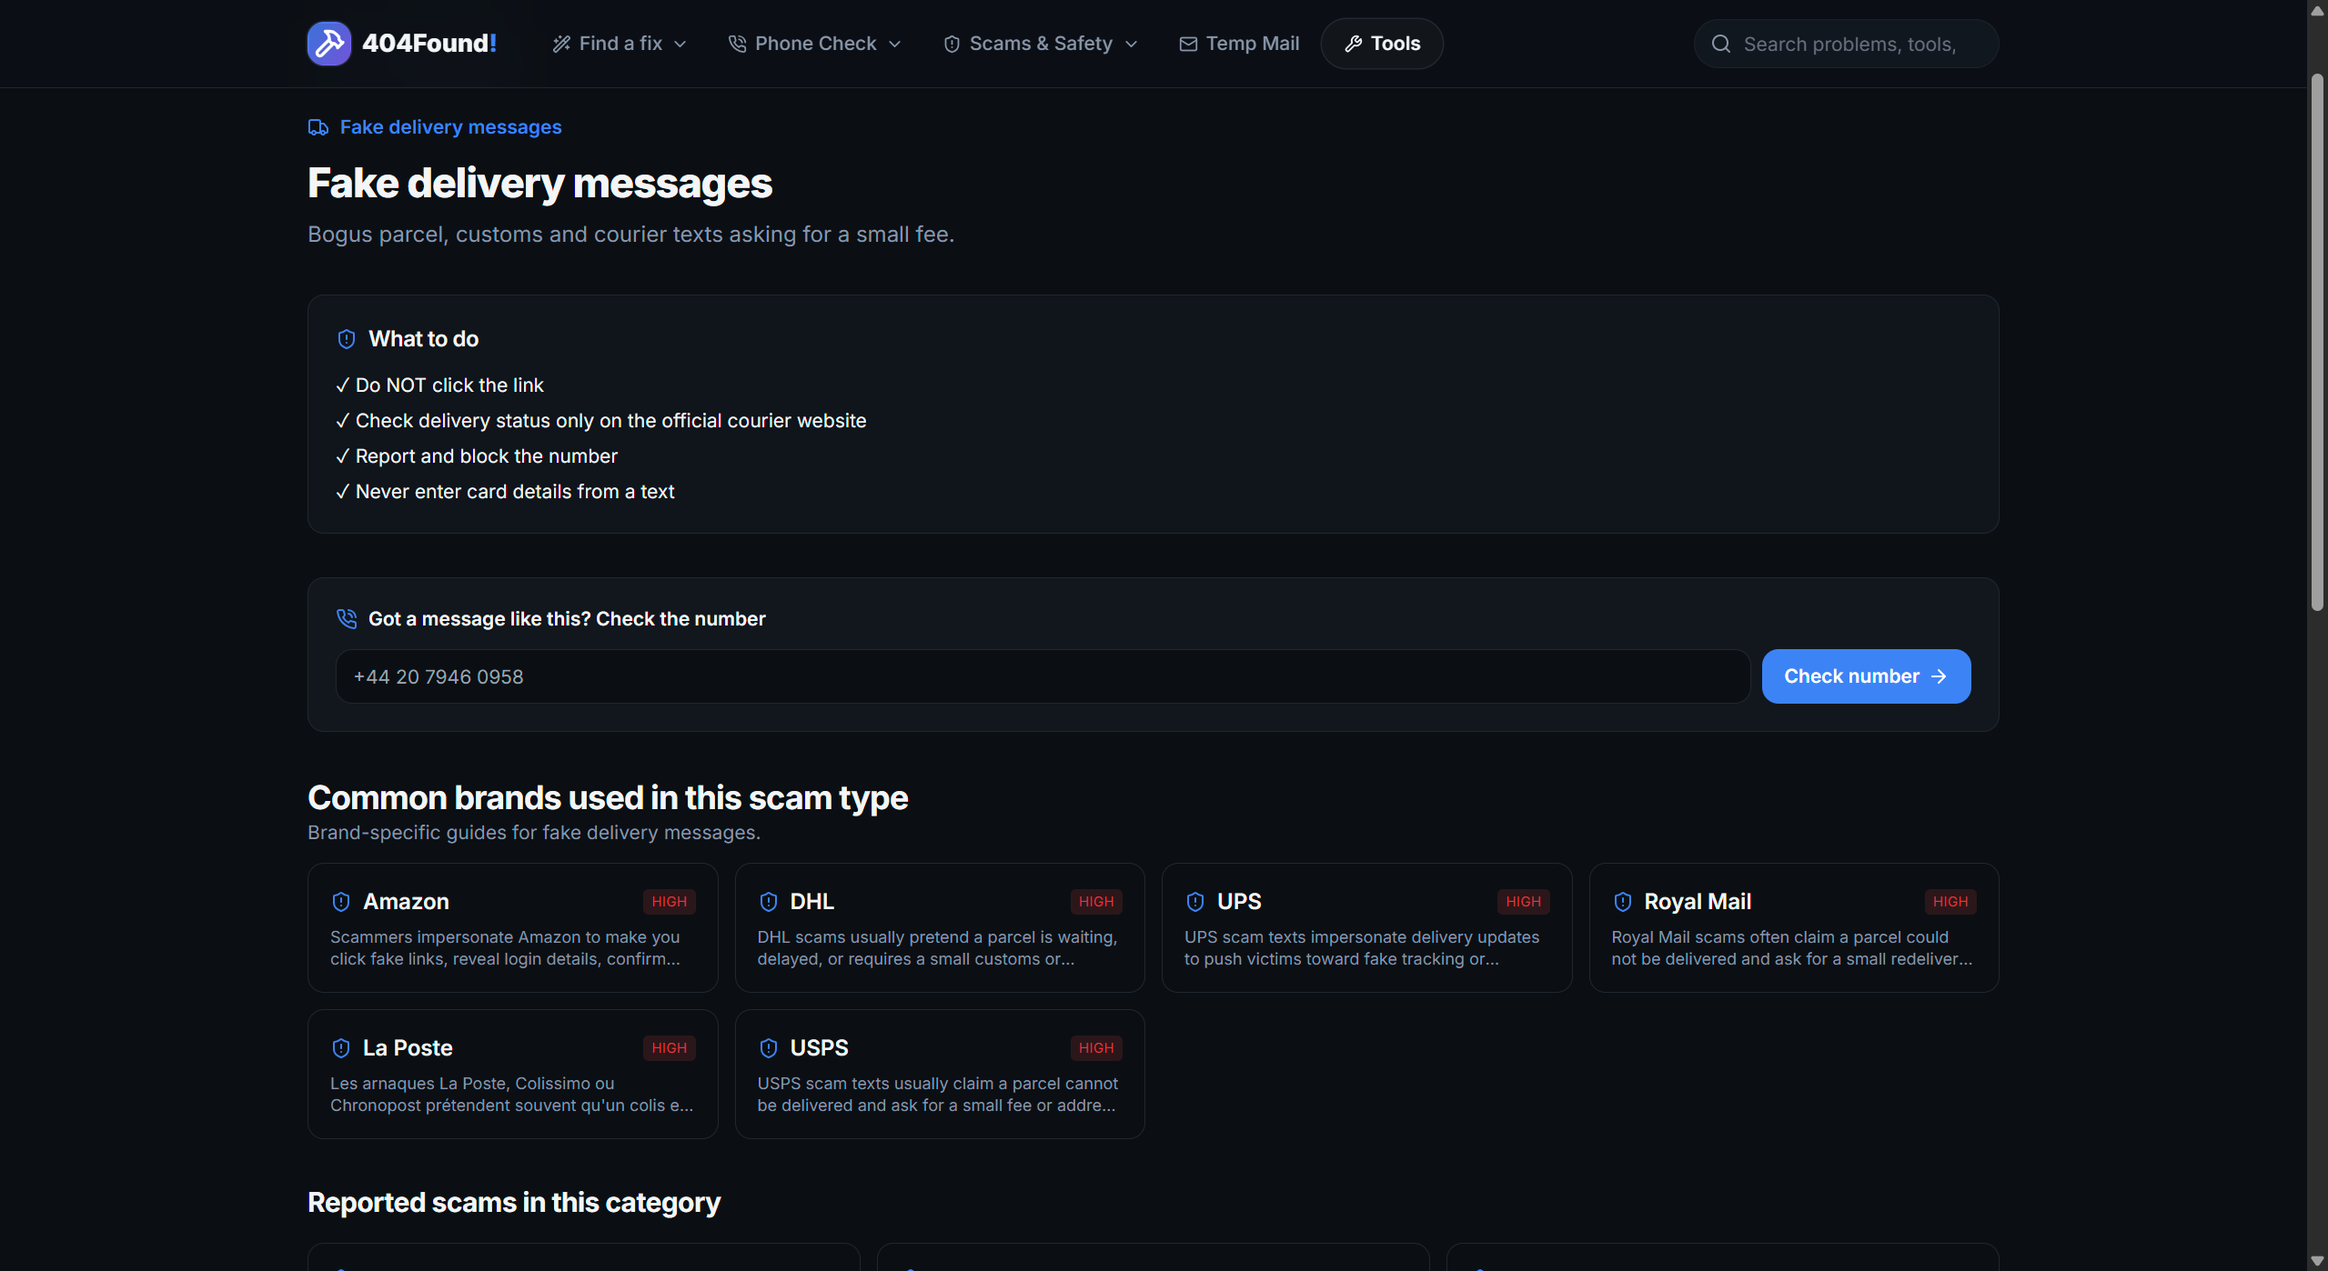Go to Temp Mail
This screenshot has height=1271, width=2328.
pyautogui.click(x=1239, y=44)
